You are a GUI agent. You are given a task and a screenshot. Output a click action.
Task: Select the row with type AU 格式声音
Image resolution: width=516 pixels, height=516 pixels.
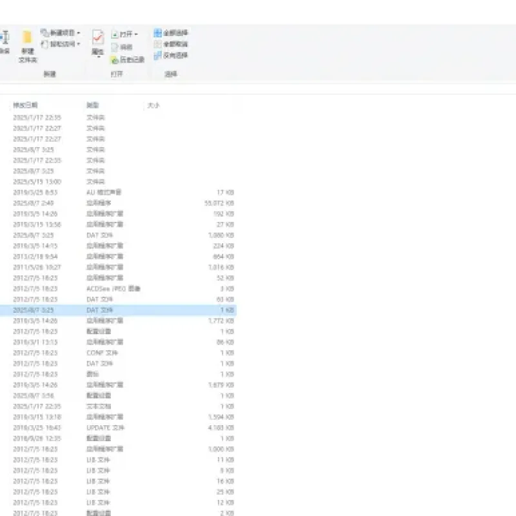(118, 192)
